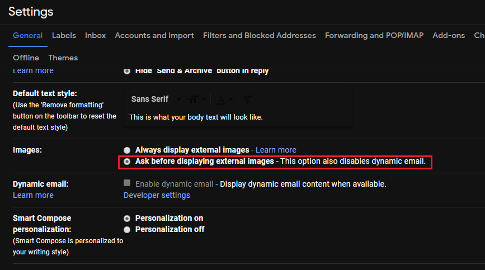
Task: Click Learn more under Dynamic email
Action: tap(33, 195)
